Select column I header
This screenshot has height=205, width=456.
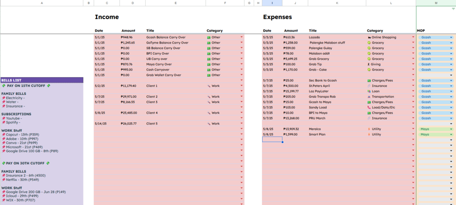pos(272,3)
